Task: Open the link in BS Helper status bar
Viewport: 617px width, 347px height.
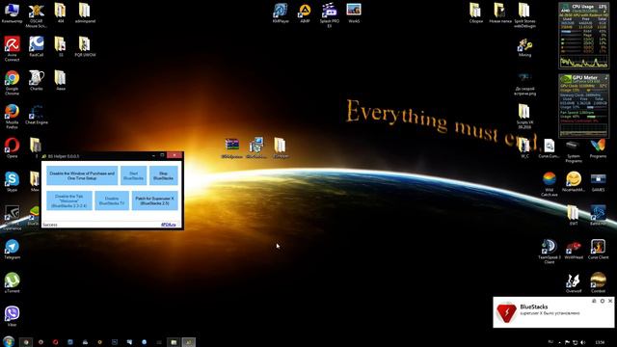Action: click(168, 225)
